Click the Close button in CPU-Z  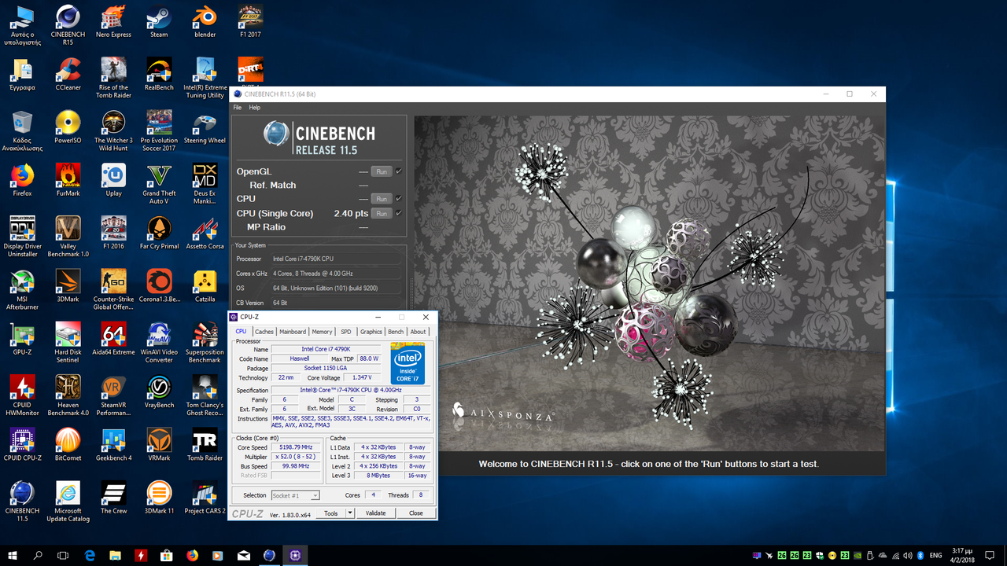point(415,513)
